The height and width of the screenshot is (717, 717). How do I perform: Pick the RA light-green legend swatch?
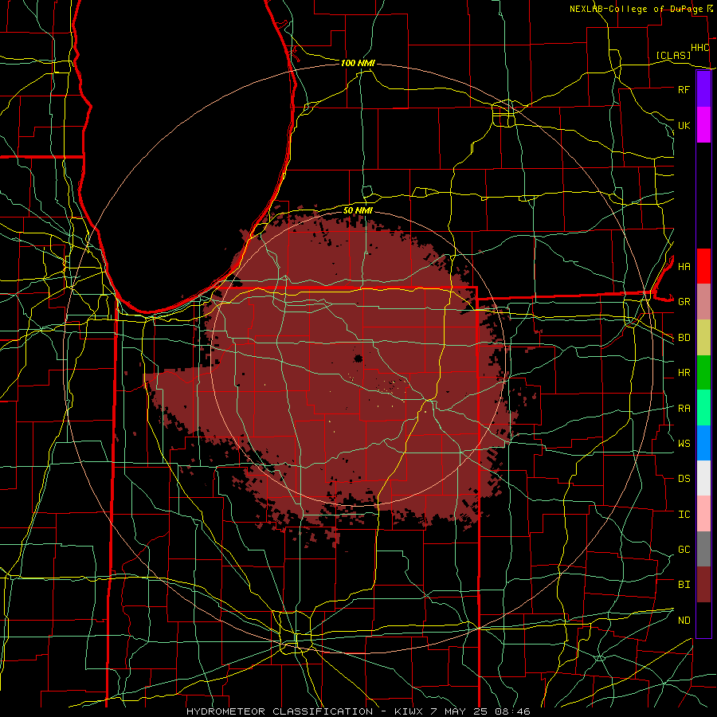click(x=703, y=408)
